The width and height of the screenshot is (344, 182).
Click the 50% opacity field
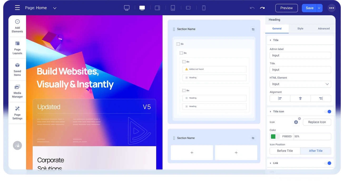click(312, 136)
